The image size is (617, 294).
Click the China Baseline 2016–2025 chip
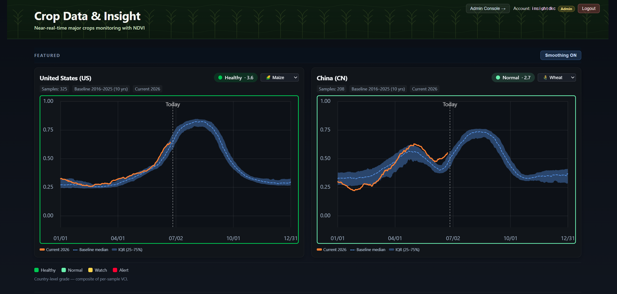(378, 89)
